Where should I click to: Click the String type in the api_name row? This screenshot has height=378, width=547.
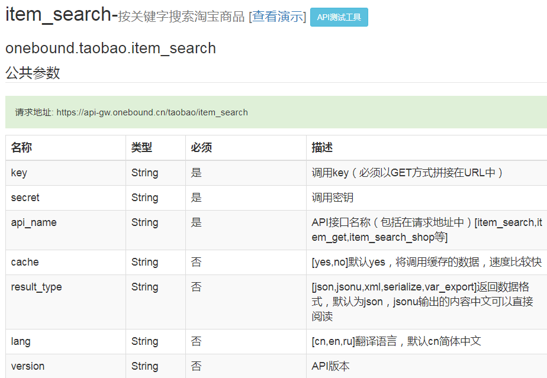pyautogui.click(x=145, y=223)
